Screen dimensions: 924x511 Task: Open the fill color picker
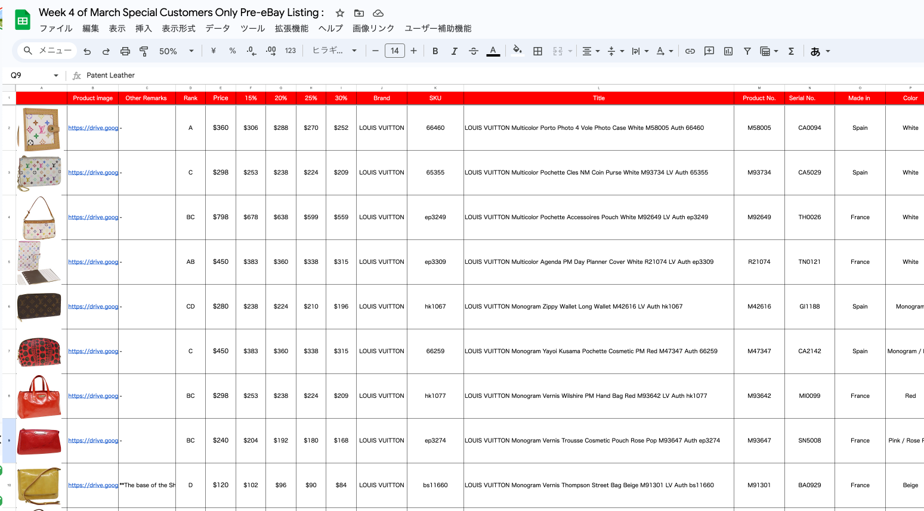point(517,51)
